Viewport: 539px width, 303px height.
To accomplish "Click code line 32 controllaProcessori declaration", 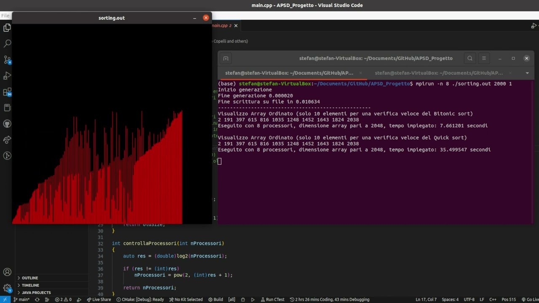I will pyautogui.click(x=168, y=243).
